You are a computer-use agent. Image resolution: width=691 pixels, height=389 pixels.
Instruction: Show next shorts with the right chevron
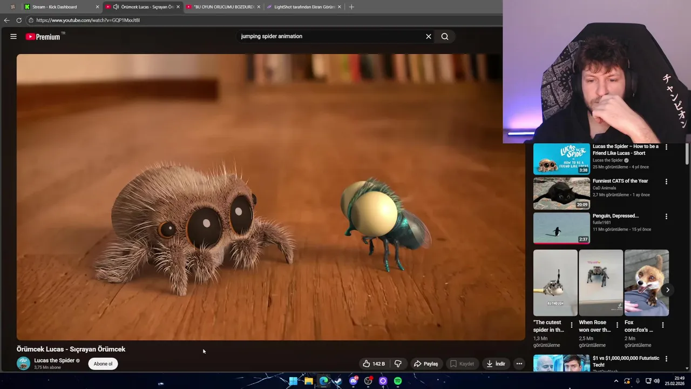[668, 290]
